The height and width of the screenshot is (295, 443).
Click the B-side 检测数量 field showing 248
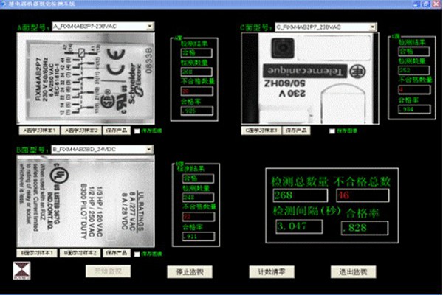click(199, 197)
